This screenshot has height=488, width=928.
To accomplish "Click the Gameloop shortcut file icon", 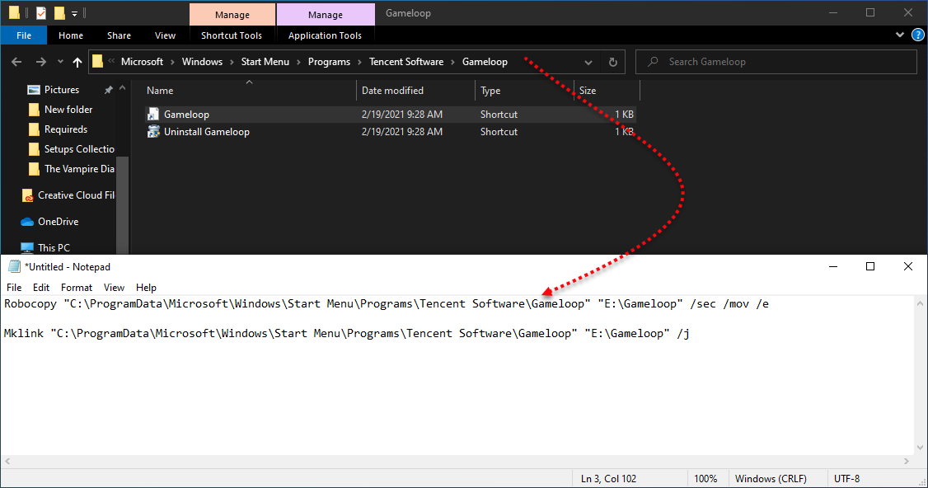I will pyautogui.click(x=153, y=115).
